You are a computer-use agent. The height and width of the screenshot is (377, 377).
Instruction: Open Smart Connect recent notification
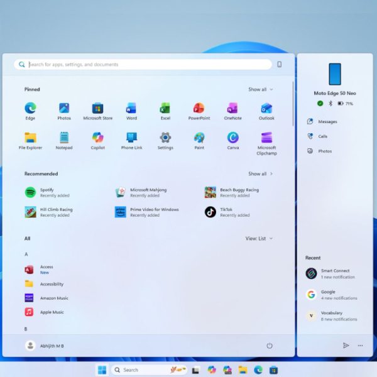pos(331,273)
